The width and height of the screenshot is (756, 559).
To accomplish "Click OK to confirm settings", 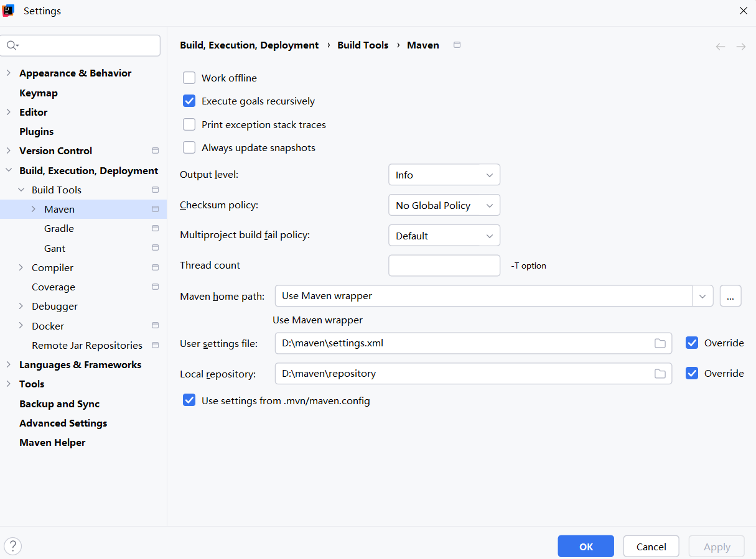I will [x=586, y=546].
